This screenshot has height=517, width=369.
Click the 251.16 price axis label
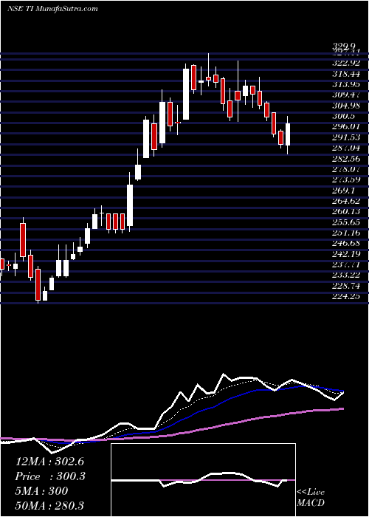pyautogui.click(x=348, y=233)
